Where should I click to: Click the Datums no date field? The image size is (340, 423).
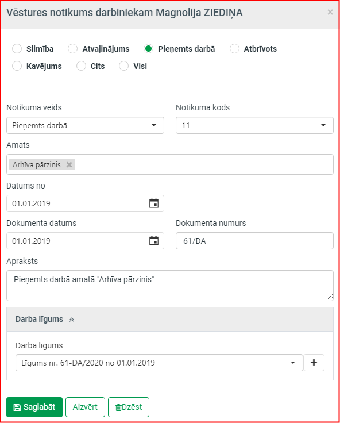point(85,203)
